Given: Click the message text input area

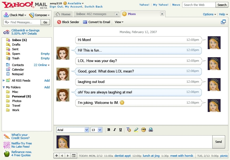Looking at the screenshot, I should coord(141,142).
